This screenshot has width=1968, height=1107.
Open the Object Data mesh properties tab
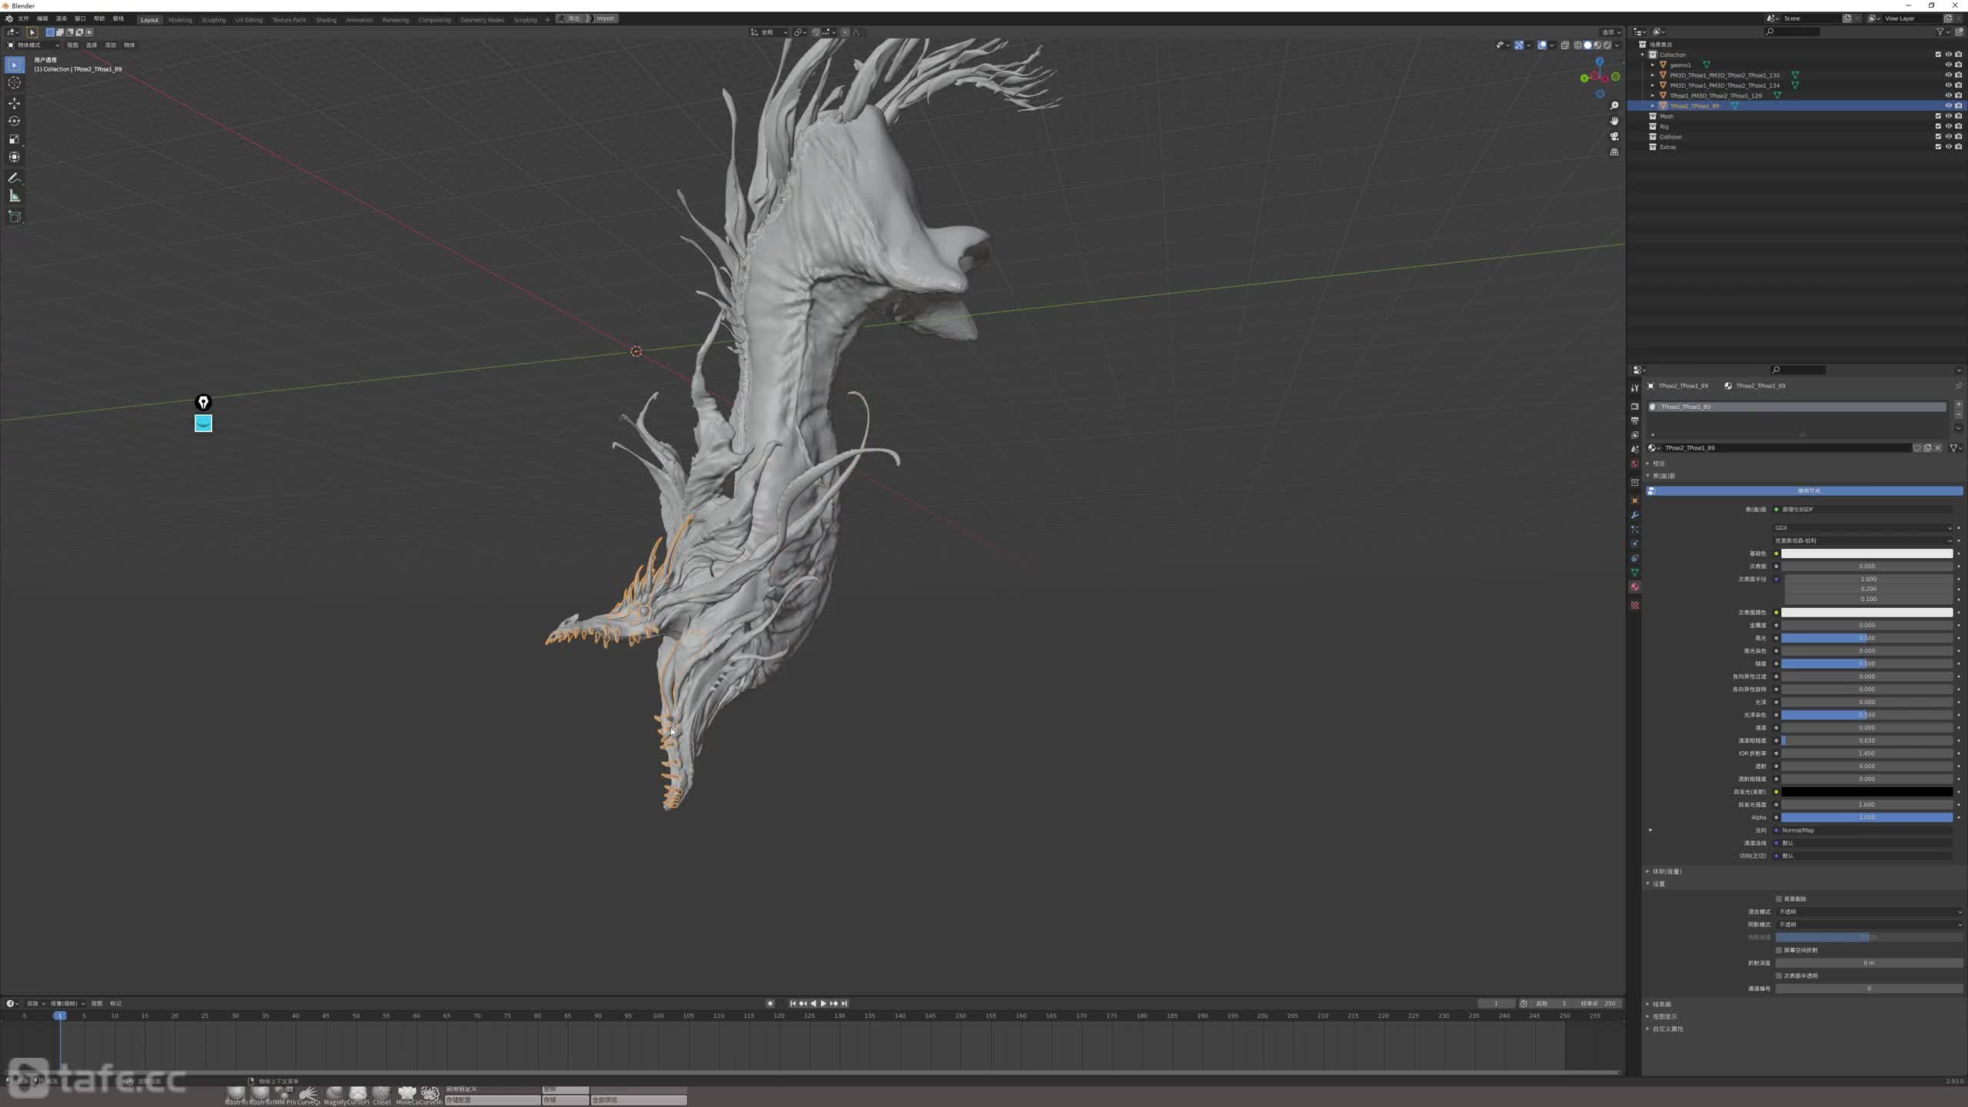click(1634, 573)
